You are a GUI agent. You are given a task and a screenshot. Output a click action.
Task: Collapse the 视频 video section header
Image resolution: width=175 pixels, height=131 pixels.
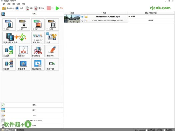[32, 14]
